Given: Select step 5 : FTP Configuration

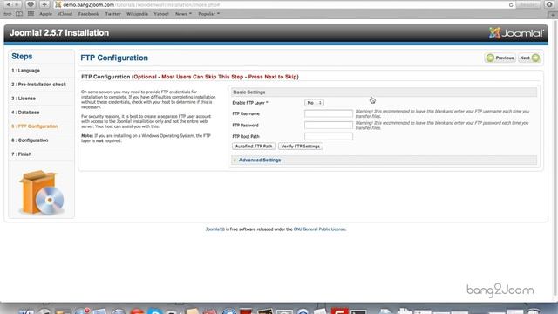Looking at the screenshot, I should 35,126.
